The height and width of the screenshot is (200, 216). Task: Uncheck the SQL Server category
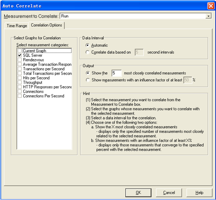coord(20,55)
